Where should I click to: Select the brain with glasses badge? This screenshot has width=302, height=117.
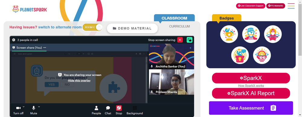(262, 55)
